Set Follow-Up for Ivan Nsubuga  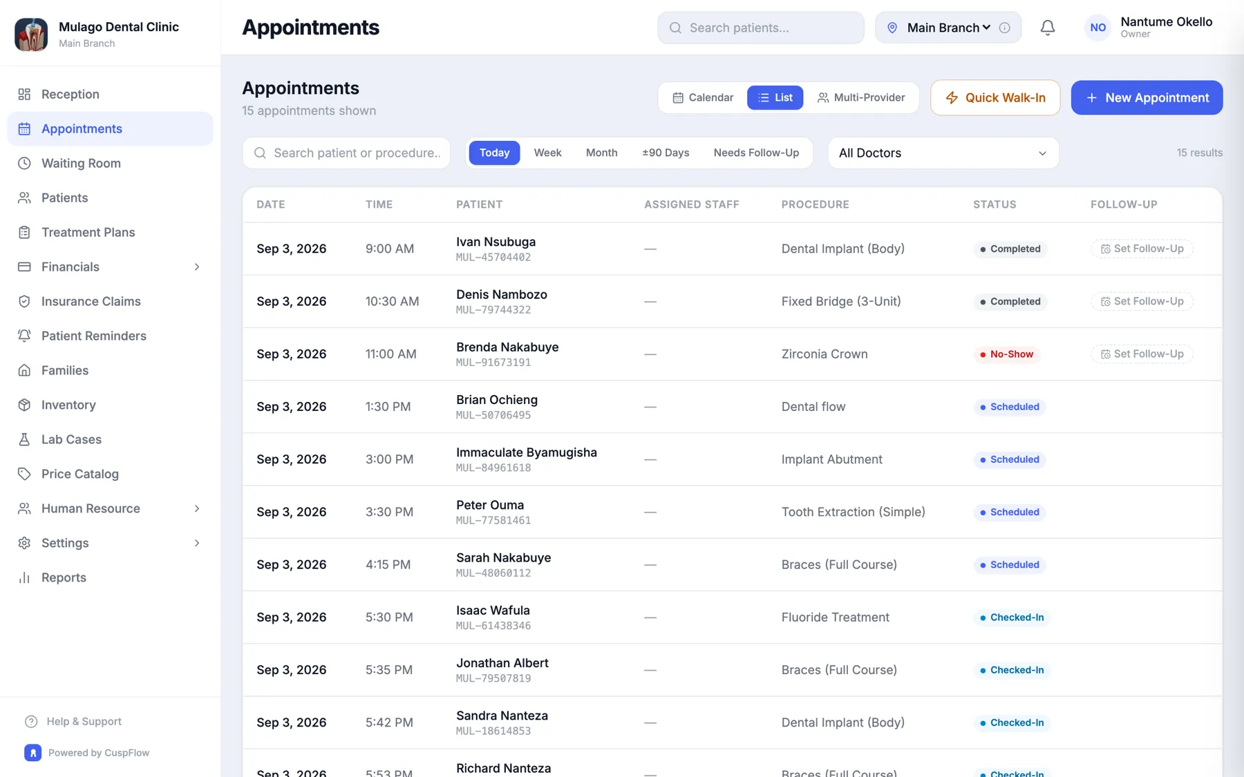click(x=1142, y=249)
